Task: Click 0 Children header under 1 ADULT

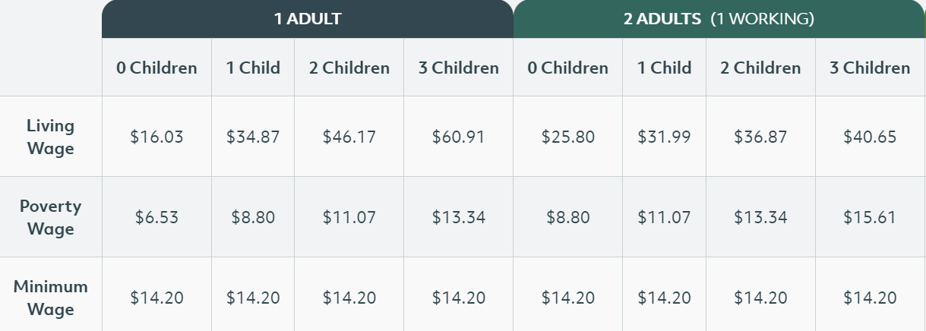Action: (156, 68)
